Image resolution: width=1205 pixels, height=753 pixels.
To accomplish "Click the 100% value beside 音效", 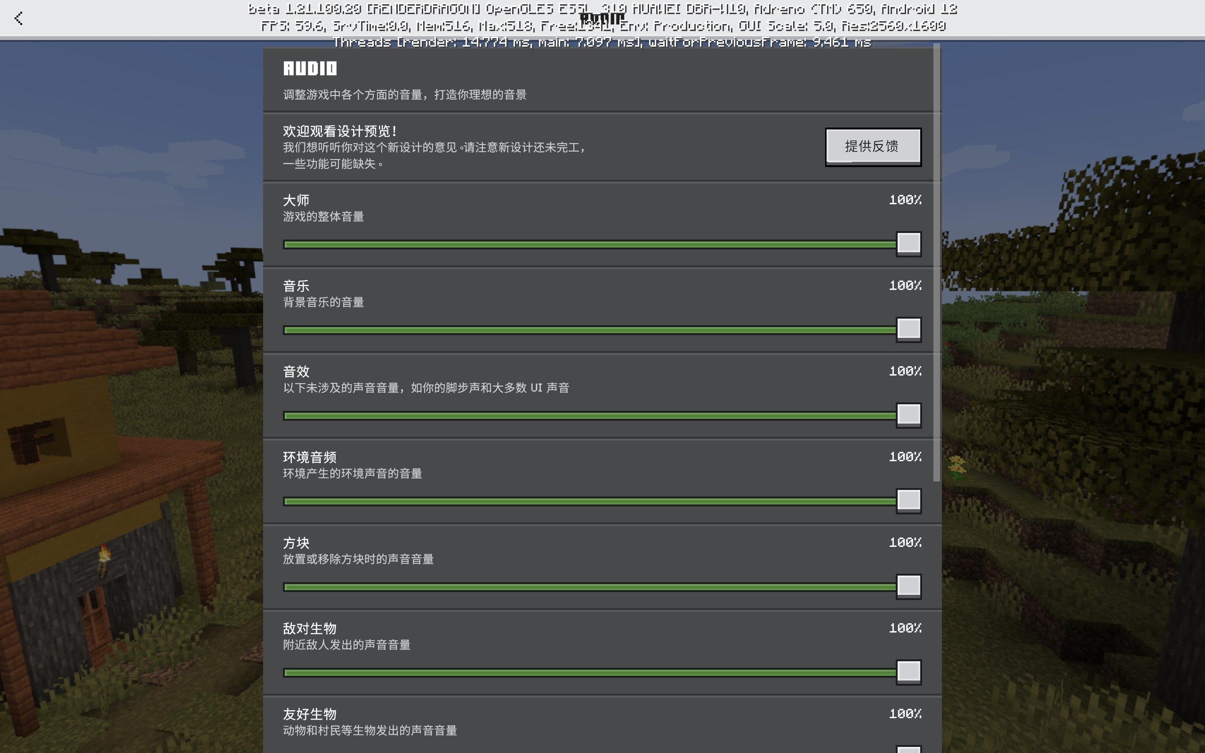I will (x=905, y=371).
